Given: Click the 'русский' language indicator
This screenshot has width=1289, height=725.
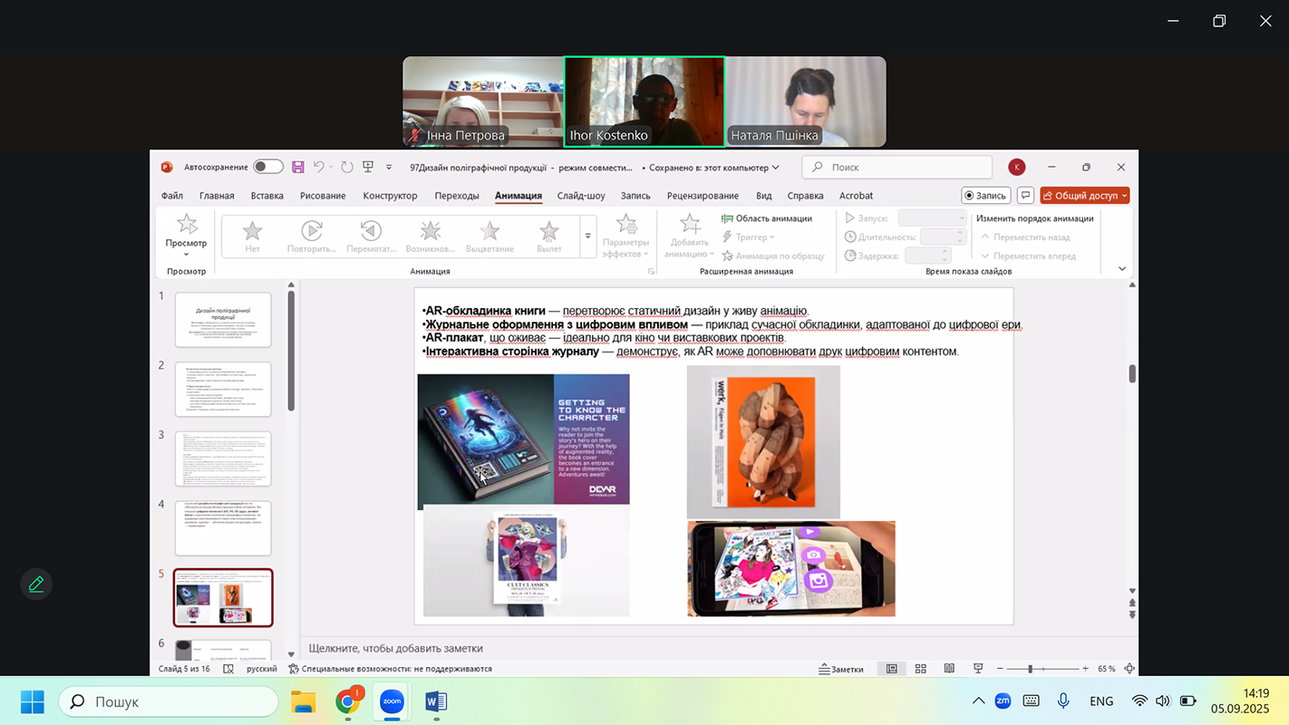Looking at the screenshot, I should click(262, 669).
